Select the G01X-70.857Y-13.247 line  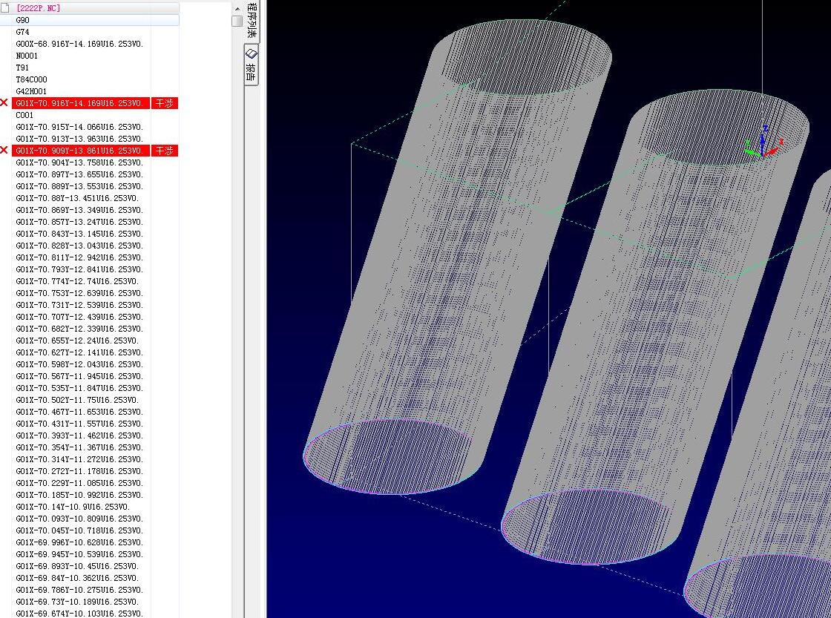pyautogui.click(x=79, y=222)
